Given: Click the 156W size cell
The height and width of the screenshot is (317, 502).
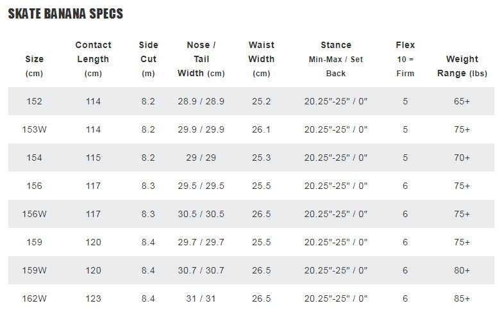Looking at the screenshot, I should pyautogui.click(x=34, y=214).
